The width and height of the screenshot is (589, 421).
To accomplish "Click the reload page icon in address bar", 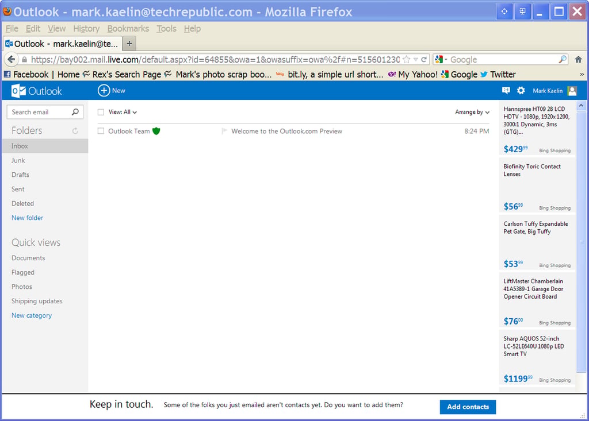I will click(x=424, y=59).
